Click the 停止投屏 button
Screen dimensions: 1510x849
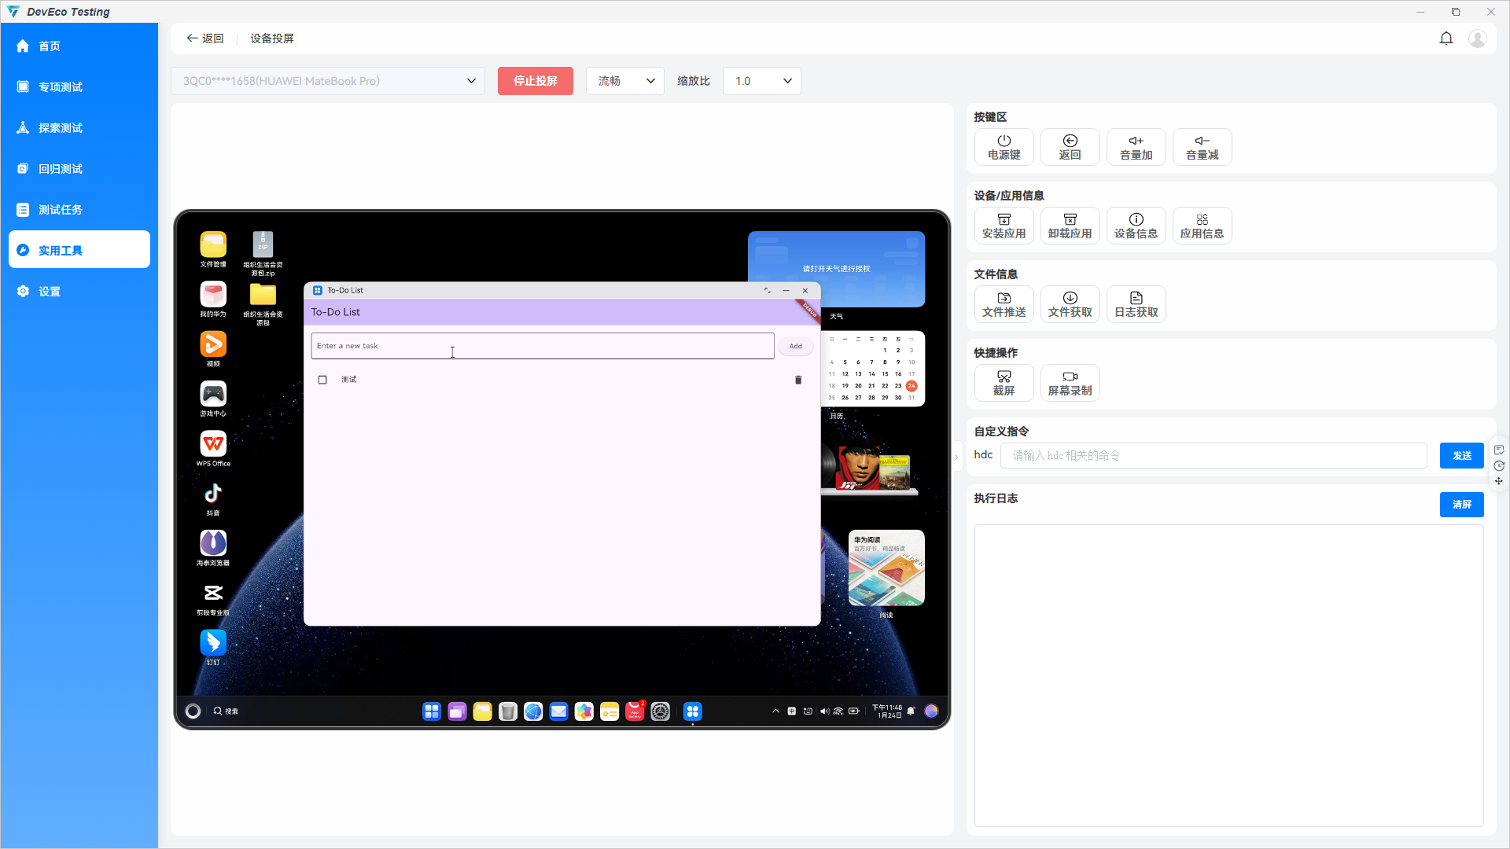pos(536,80)
